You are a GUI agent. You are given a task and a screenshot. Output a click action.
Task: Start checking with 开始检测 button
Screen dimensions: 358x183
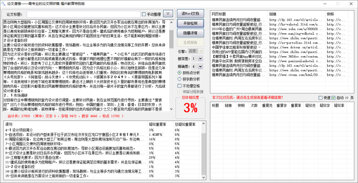190,23
